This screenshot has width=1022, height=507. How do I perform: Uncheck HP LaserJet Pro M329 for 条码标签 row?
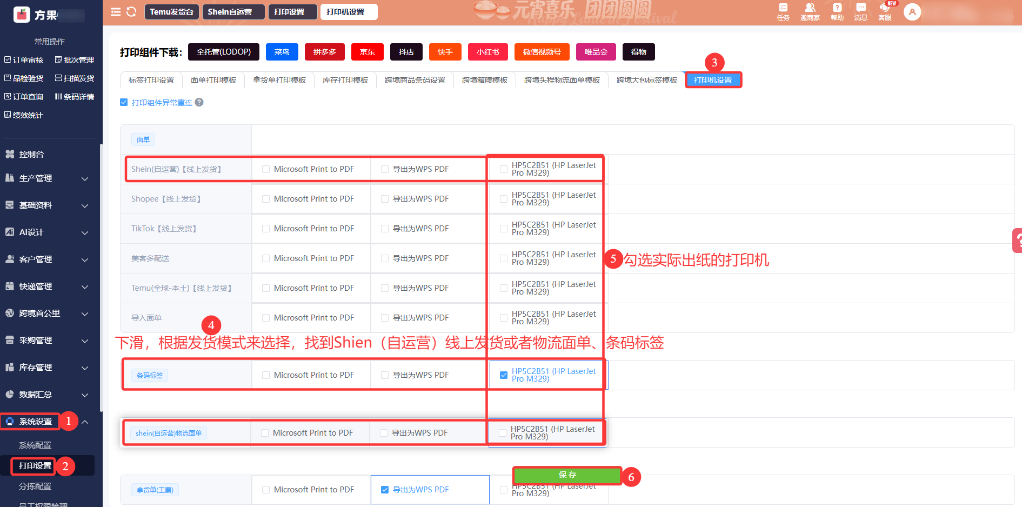tap(504, 375)
